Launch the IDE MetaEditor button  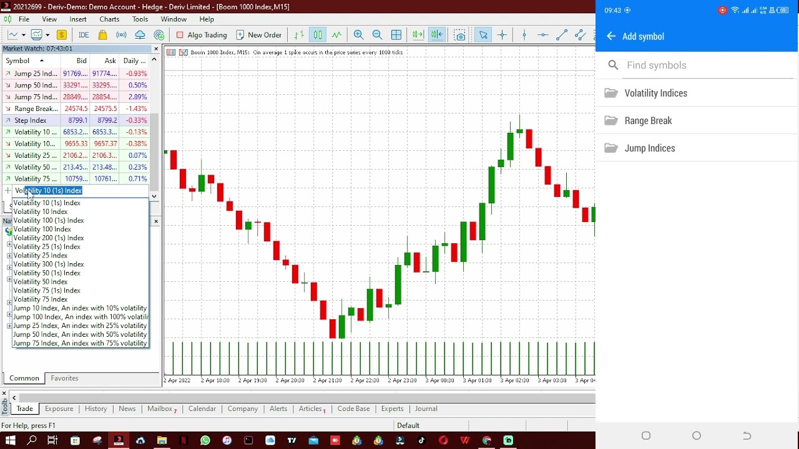tap(84, 35)
